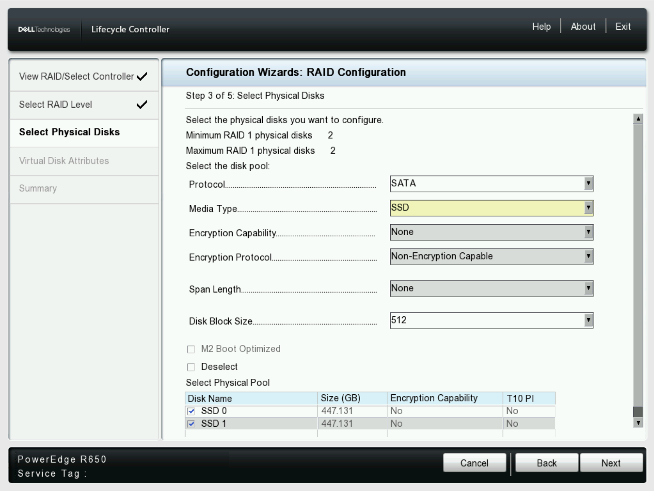
Task: Click the scrollbar up arrow
Action: tap(638, 119)
